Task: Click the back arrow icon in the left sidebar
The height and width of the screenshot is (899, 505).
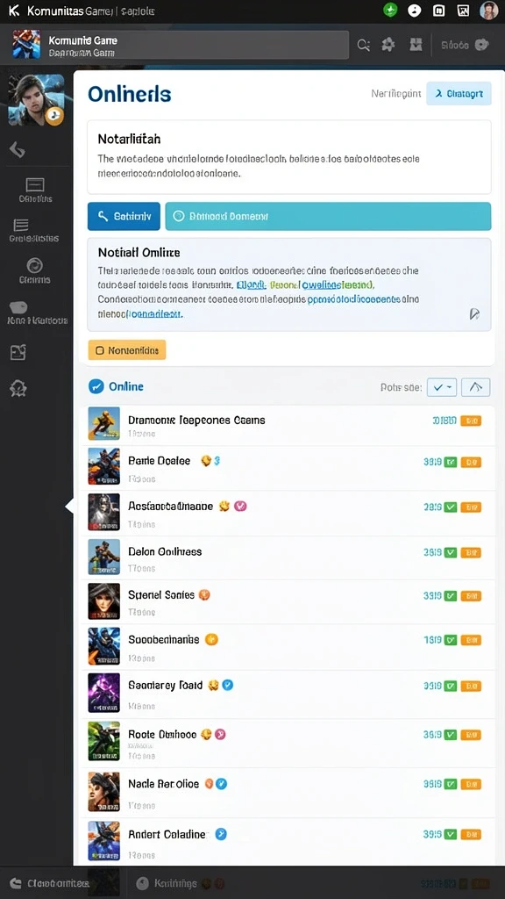Action: click(18, 150)
